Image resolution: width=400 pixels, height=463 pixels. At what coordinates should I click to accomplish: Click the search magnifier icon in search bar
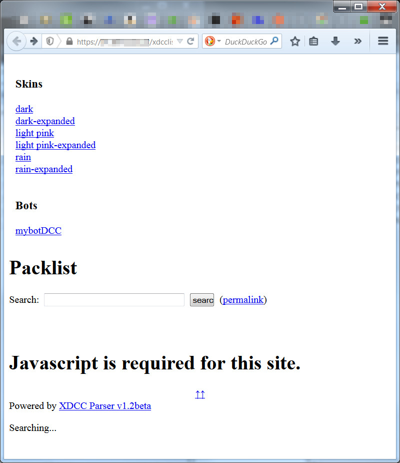[274, 42]
